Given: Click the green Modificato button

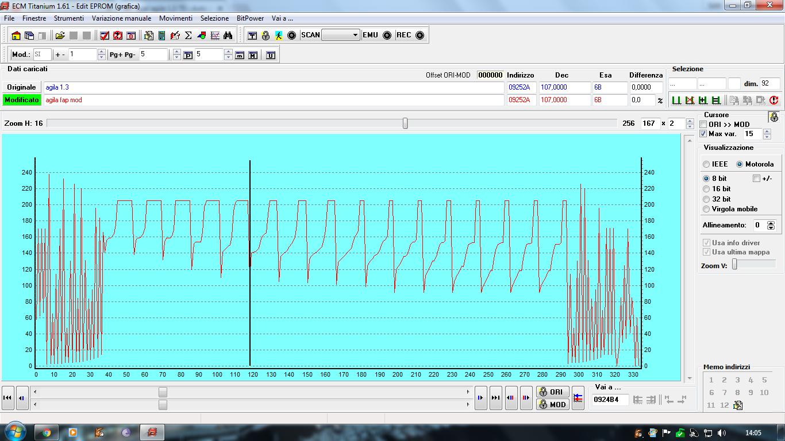Looking at the screenshot, I should 21,100.
